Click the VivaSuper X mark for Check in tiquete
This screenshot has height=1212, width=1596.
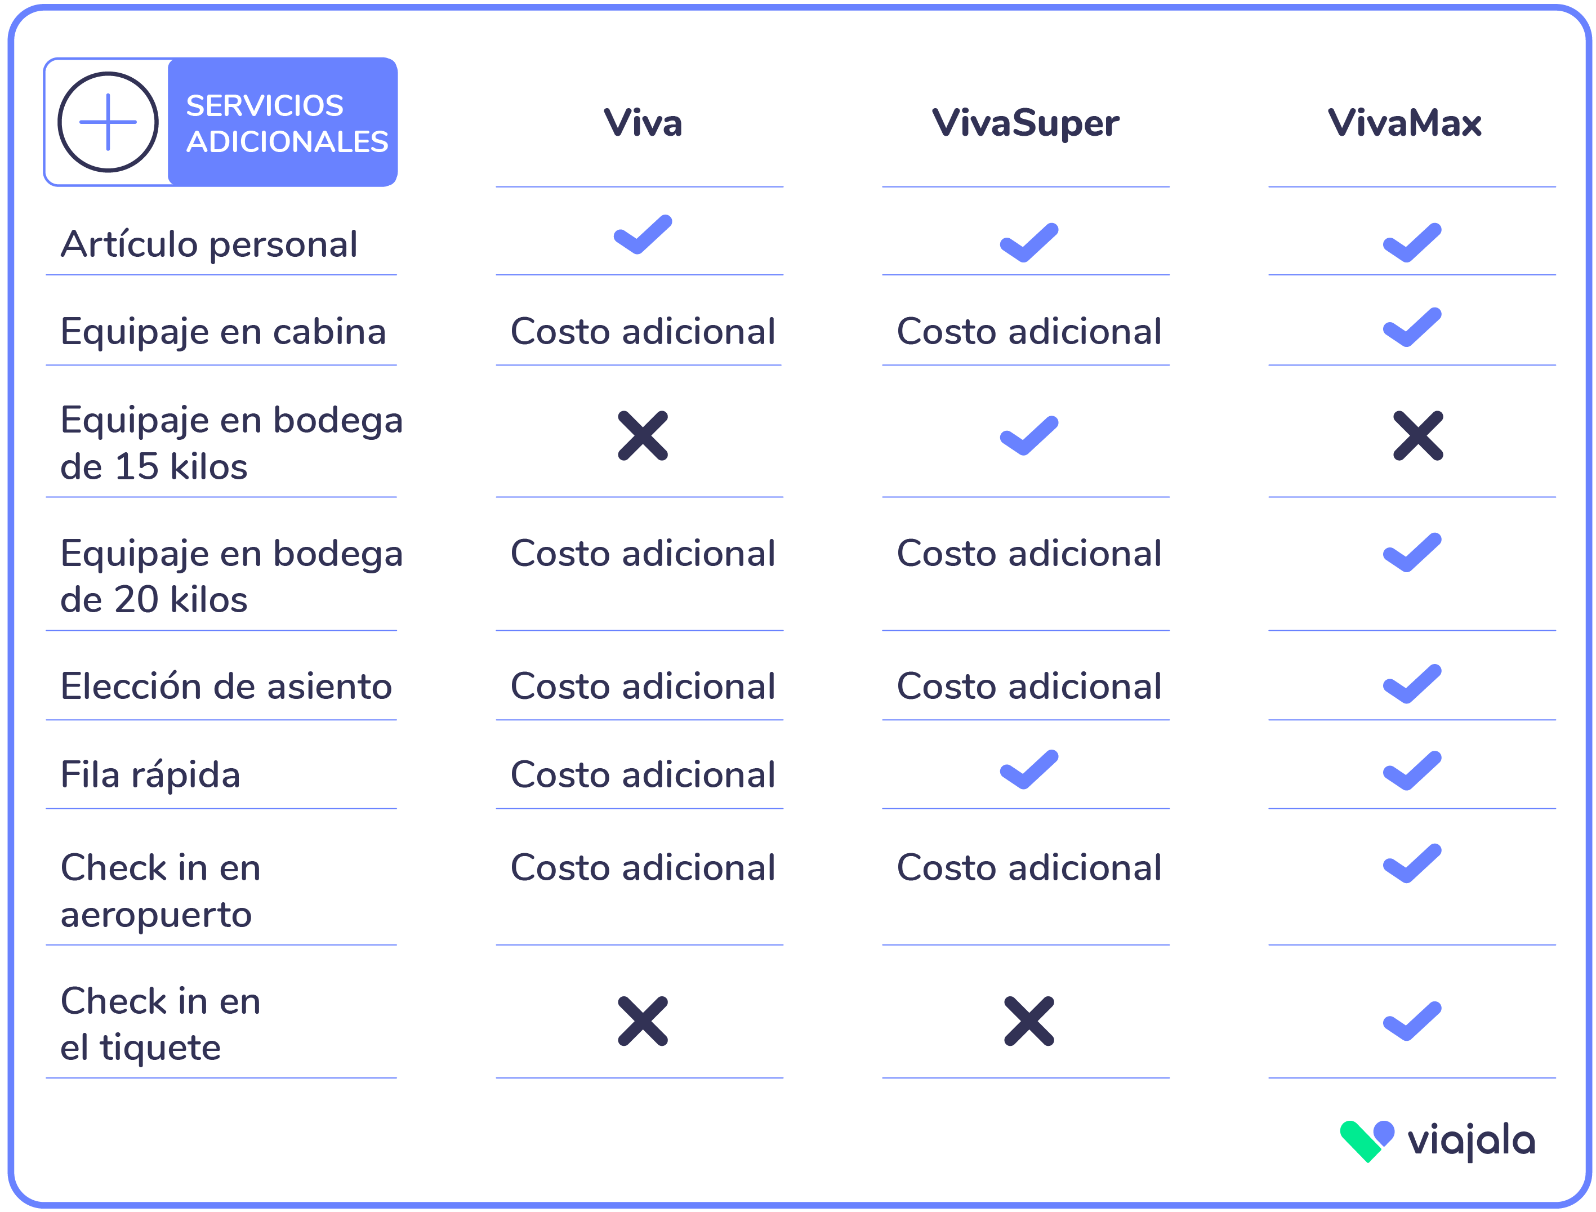coord(1029,1022)
